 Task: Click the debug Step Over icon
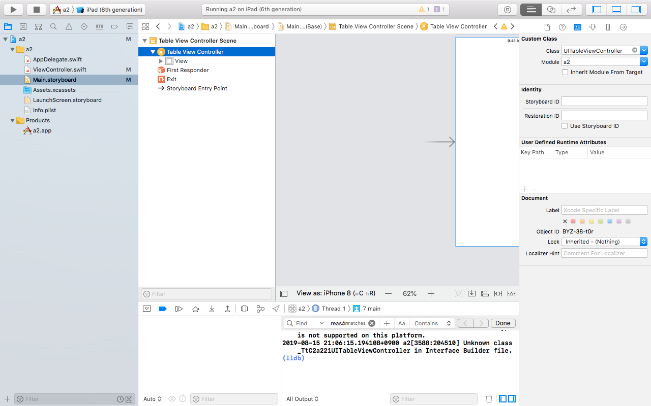[x=195, y=309]
